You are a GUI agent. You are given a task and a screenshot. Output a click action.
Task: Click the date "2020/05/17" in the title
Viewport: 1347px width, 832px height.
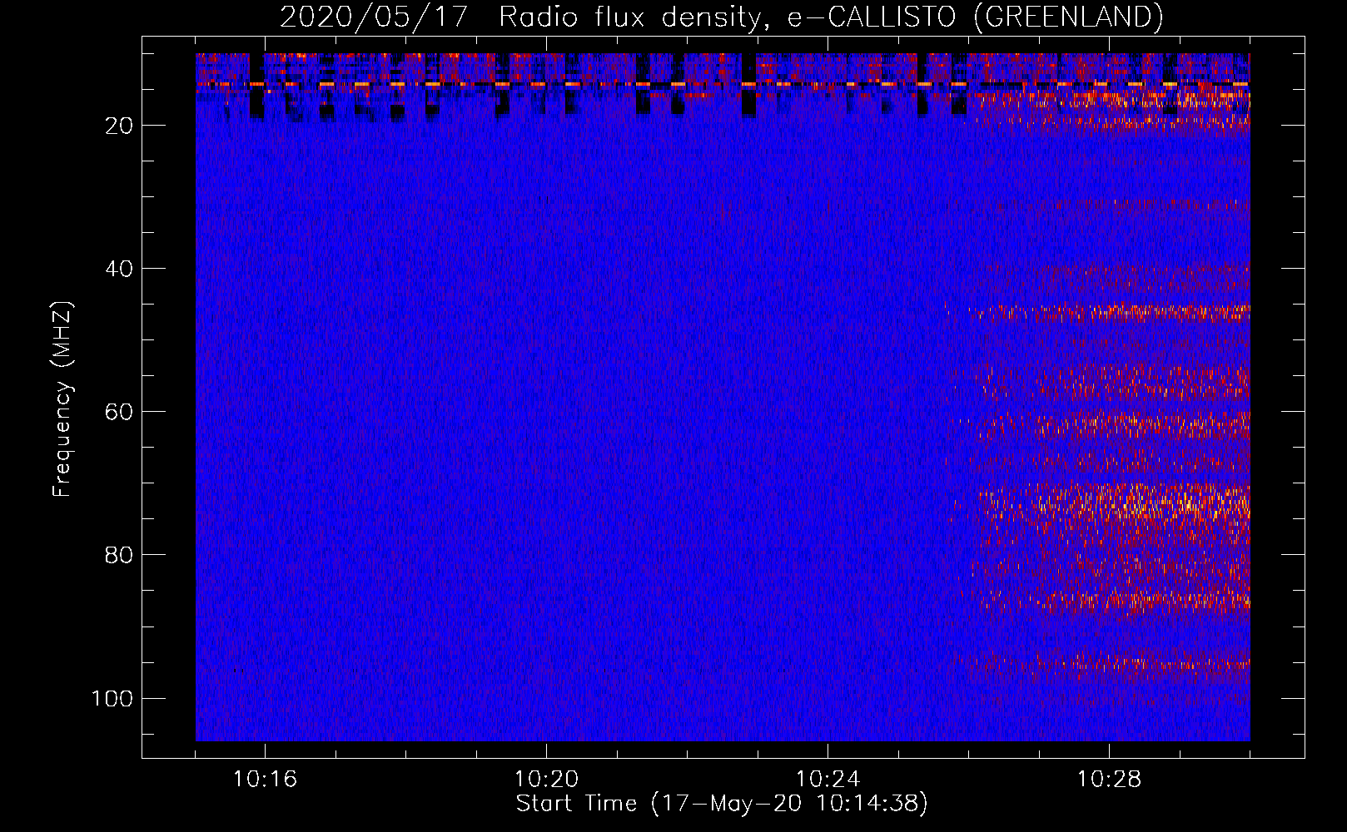pyautogui.click(x=374, y=17)
